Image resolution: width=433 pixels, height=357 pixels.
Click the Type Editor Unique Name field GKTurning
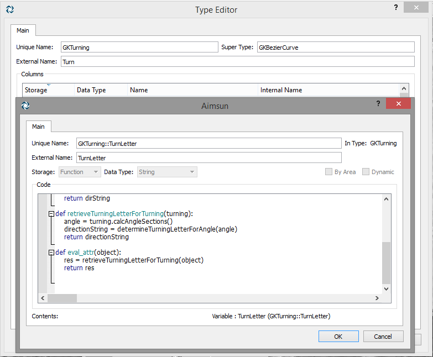point(139,47)
